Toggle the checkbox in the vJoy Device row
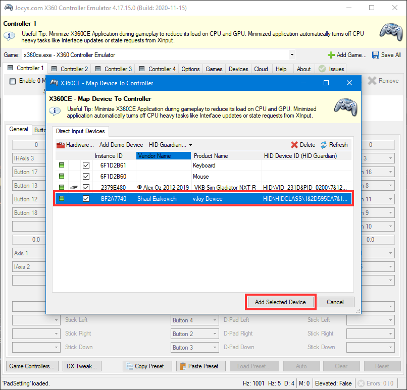This screenshot has width=407, height=390. click(86, 199)
